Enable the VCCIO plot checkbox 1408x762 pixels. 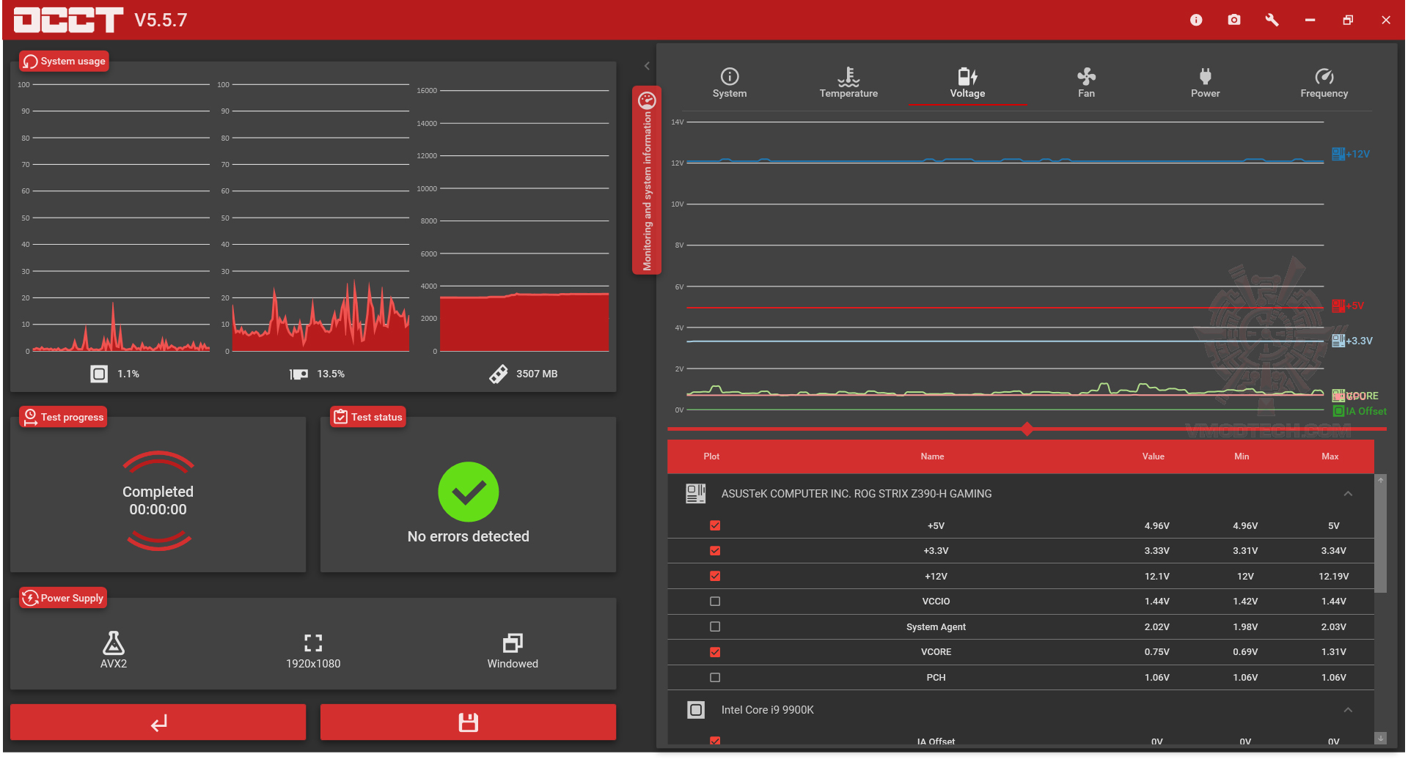tap(715, 601)
